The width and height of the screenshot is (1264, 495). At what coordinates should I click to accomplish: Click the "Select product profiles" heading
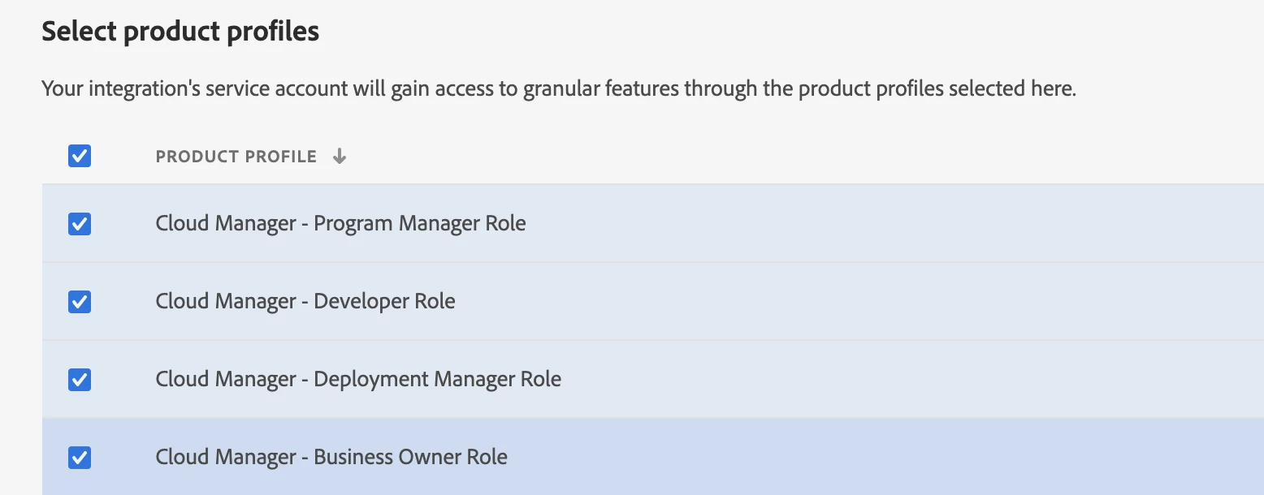[180, 32]
